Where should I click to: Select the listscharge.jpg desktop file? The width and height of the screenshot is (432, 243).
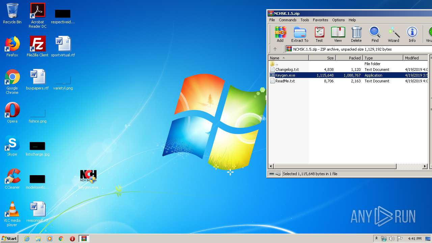point(37,148)
